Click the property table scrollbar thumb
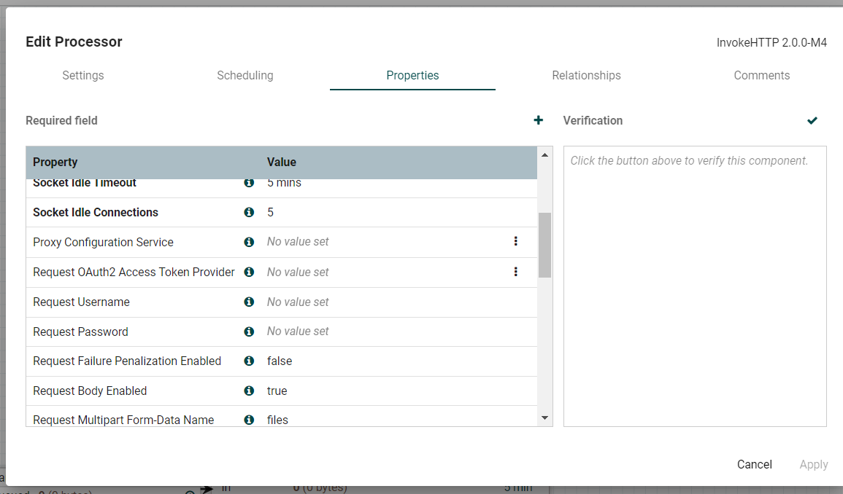 pos(544,245)
